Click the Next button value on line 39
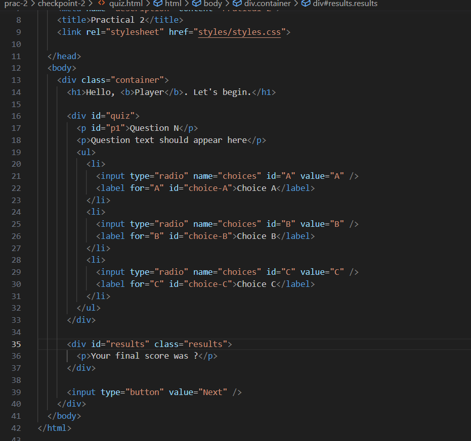Screen dimensions: 471x441 pyautogui.click(x=213, y=392)
